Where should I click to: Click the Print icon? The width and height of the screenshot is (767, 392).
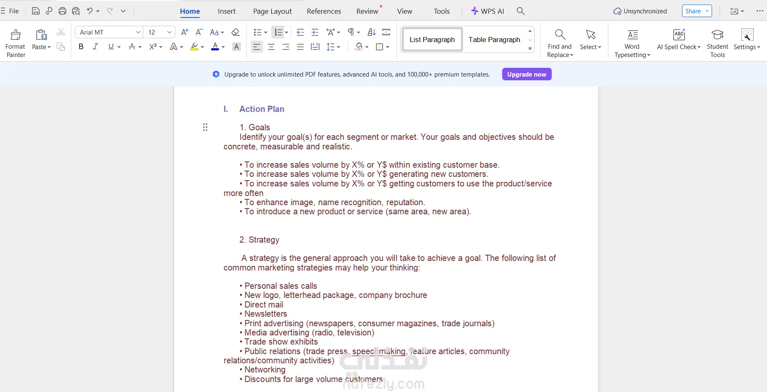[x=62, y=11]
